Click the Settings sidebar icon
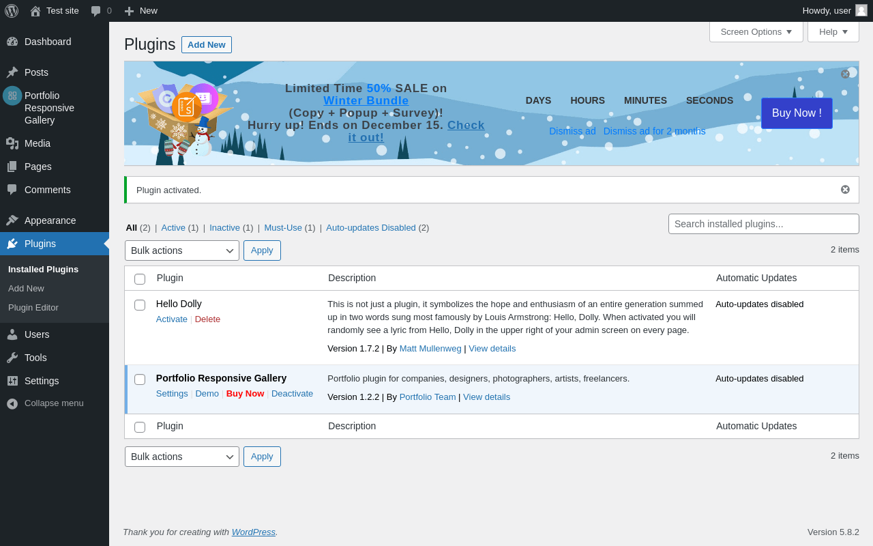 coord(12,381)
